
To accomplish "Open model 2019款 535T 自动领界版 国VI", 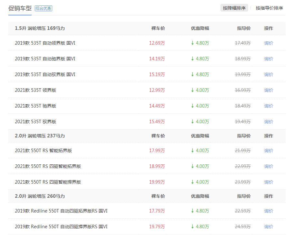I will click(x=45, y=43).
